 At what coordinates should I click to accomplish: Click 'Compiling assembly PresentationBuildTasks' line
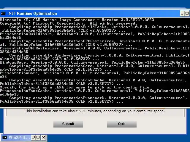coord(99,27)
